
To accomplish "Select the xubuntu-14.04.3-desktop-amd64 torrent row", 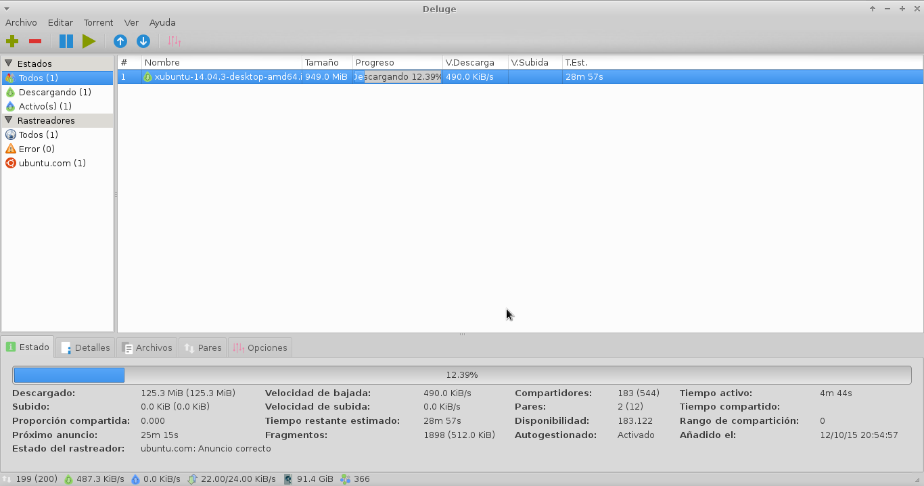I will (x=520, y=77).
